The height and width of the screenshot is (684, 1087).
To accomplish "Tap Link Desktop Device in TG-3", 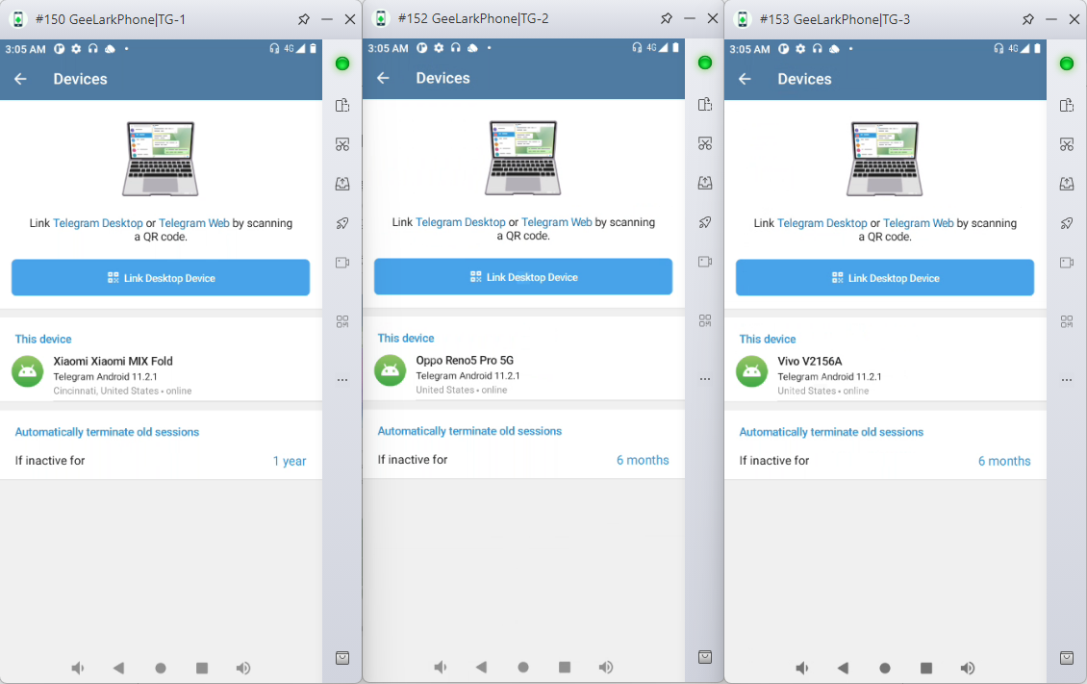I will tap(885, 278).
